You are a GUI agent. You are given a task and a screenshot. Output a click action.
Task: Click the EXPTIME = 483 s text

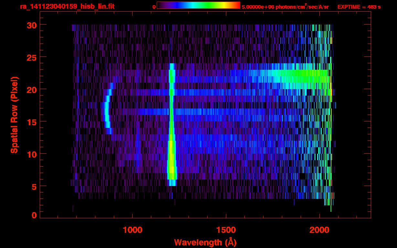[359, 7]
